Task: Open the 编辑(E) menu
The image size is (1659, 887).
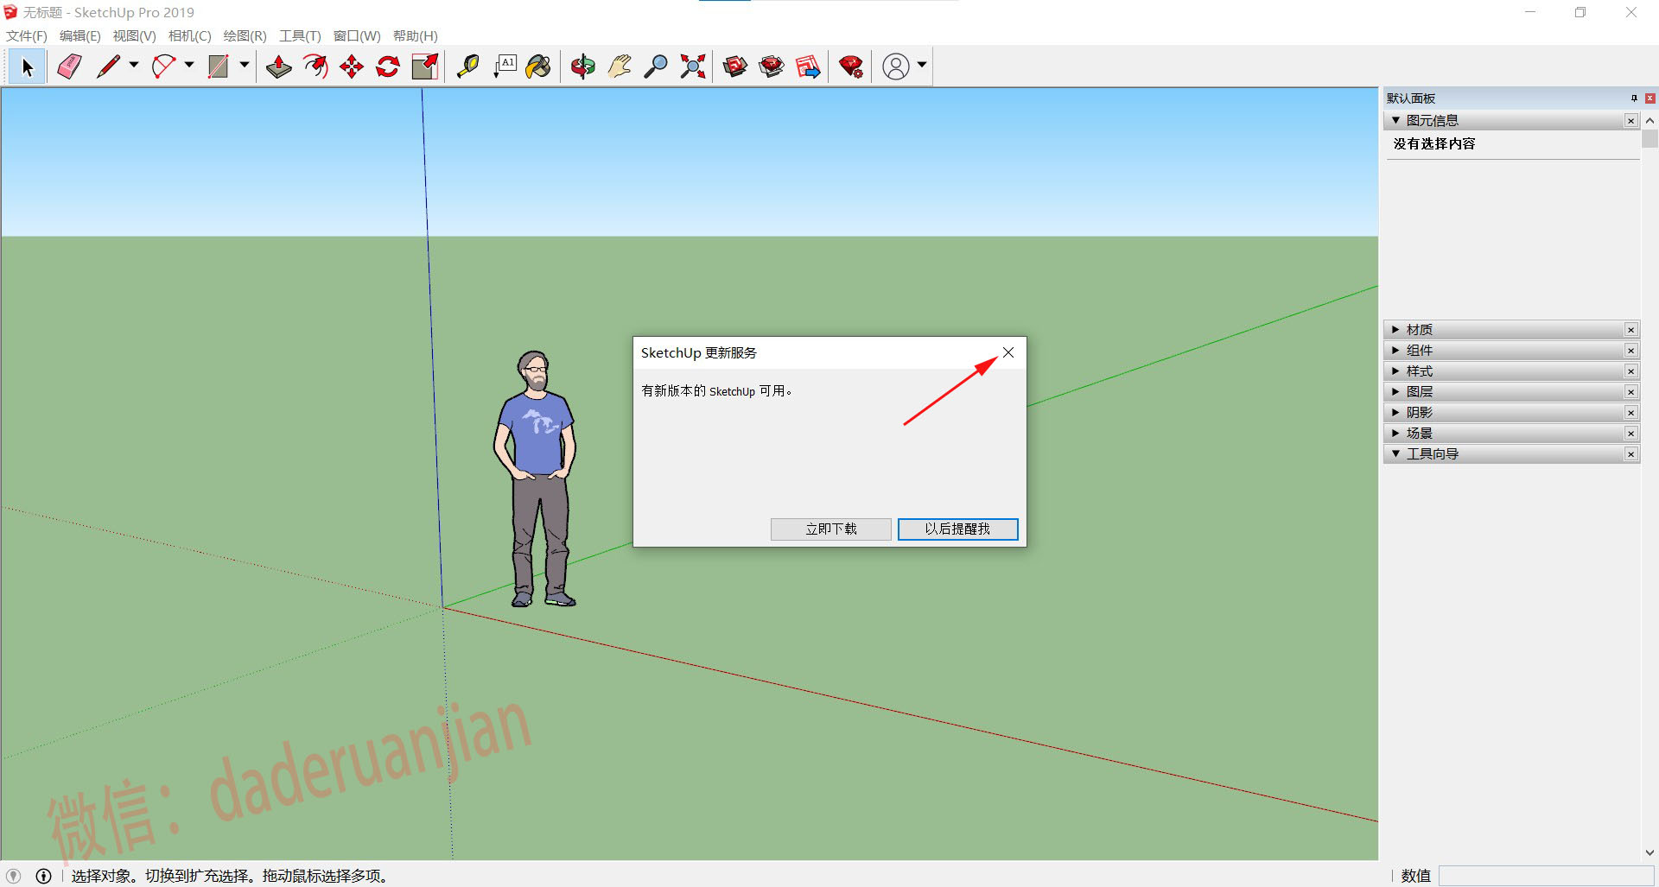Action: coord(80,35)
